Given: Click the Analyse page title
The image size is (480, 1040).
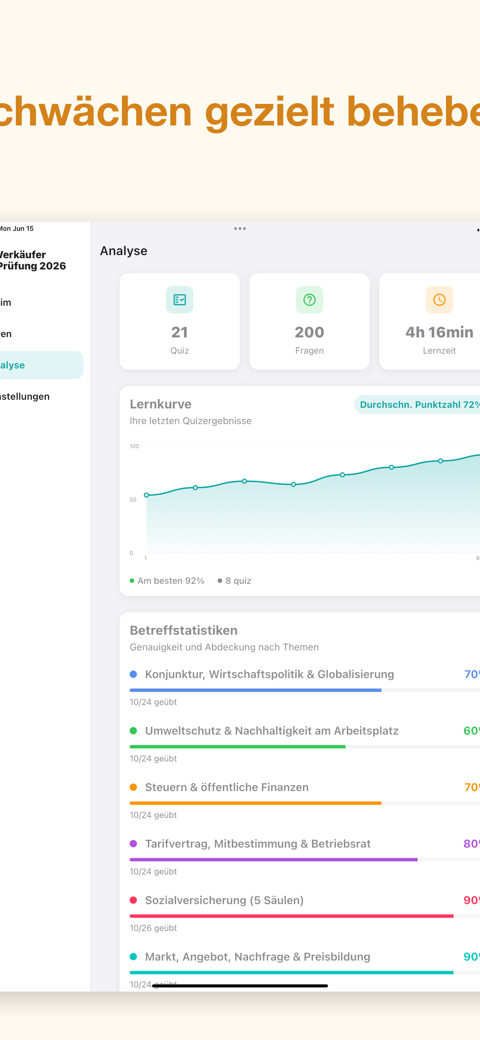Looking at the screenshot, I should pos(124,251).
